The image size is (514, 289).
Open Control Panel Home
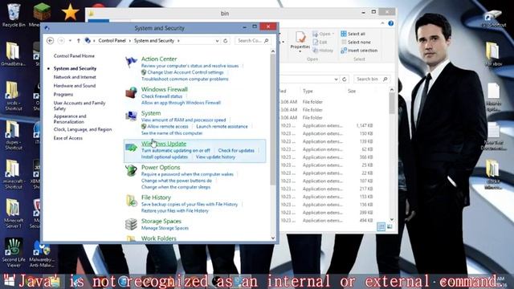(74, 56)
